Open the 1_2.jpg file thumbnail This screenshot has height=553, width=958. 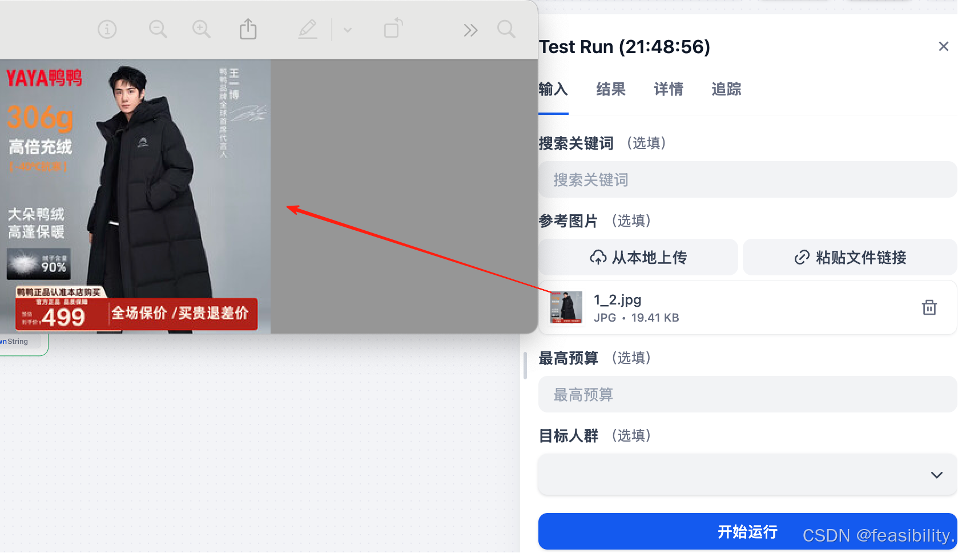click(x=566, y=307)
